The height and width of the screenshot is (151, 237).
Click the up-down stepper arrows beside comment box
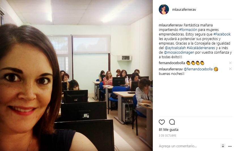[223, 146]
